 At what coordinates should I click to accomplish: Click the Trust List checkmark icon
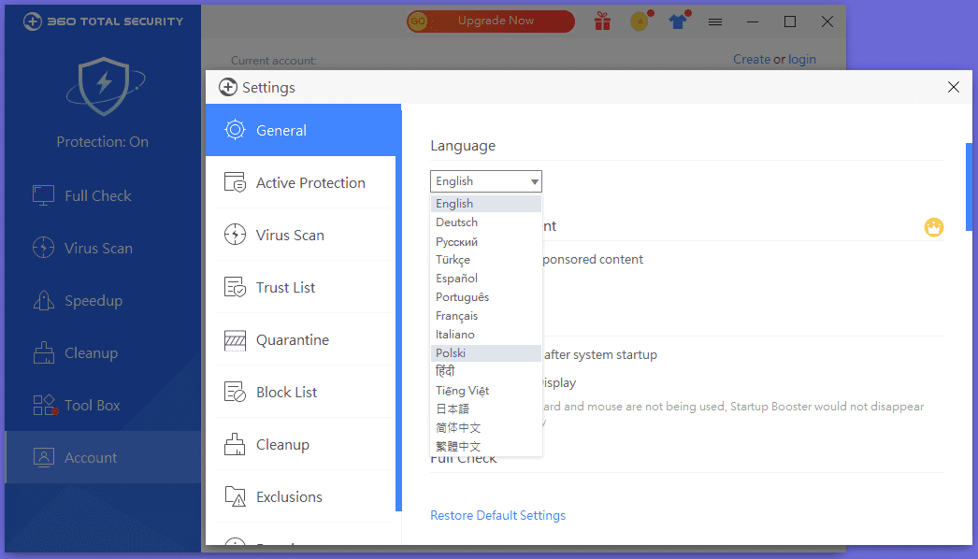point(235,287)
